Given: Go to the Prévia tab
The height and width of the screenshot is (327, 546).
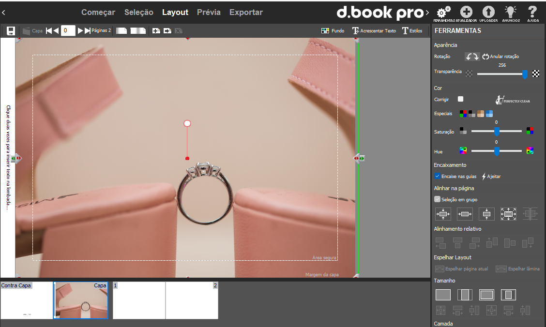Looking at the screenshot, I should [x=209, y=12].
